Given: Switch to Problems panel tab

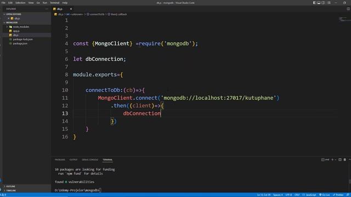Looking at the screenshot, I should (x=60, y=160).
